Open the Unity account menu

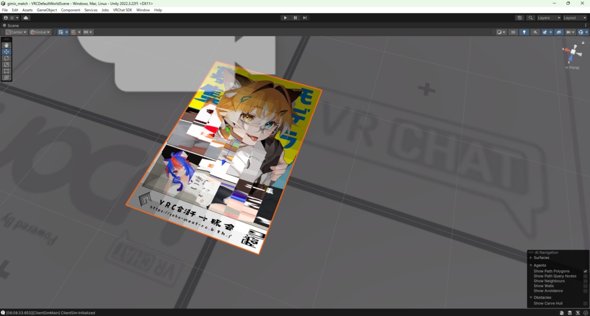point(12,18)
